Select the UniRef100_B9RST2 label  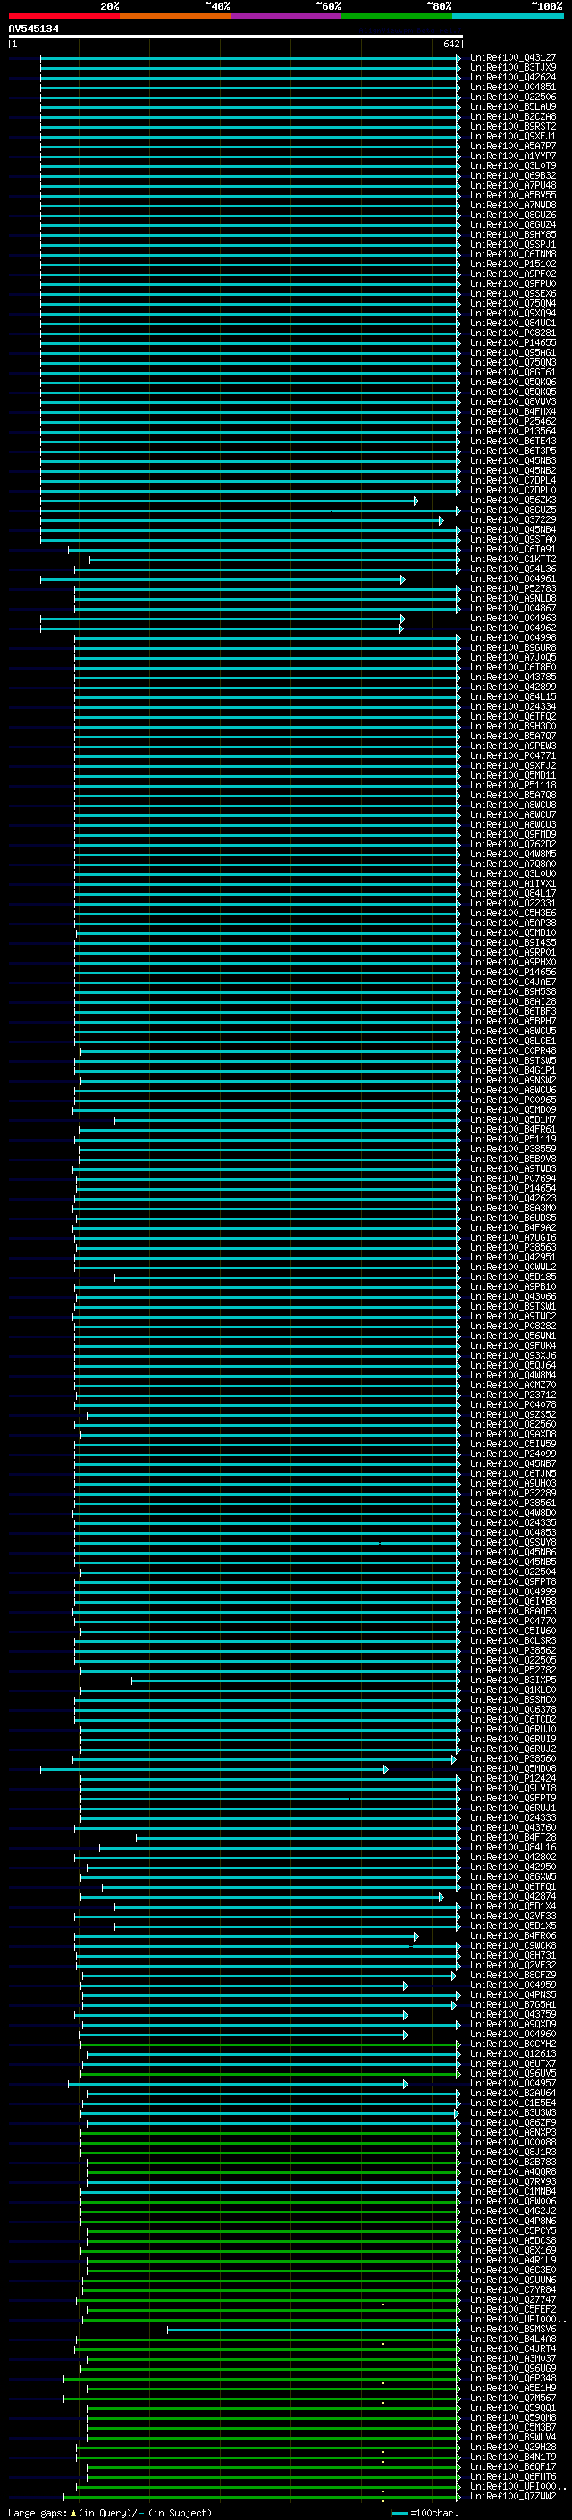tap(513, 126)
